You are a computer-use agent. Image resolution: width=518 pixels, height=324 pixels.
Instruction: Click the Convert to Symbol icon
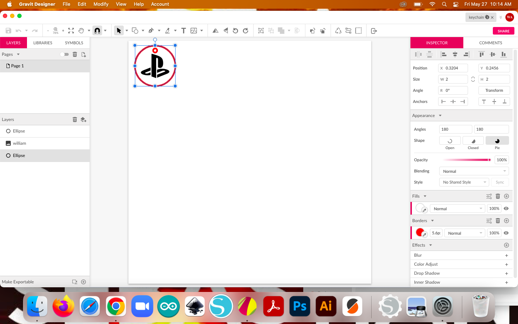point(338,31)
